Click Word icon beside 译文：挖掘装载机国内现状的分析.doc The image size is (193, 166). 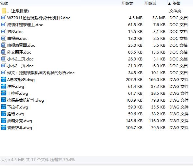click(4, 73)
